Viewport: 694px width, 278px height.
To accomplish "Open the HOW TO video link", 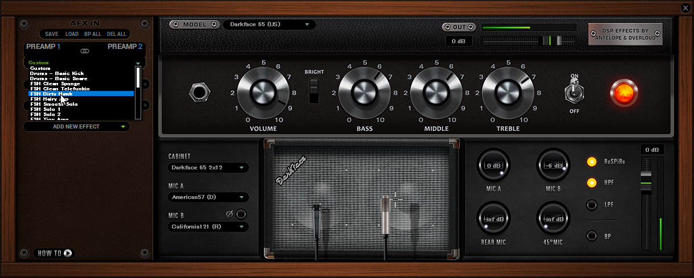I will click(x=54, y=253).
